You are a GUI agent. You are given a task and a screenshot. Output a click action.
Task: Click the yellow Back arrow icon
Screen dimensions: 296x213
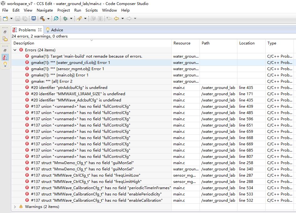[x=117, y=19]
